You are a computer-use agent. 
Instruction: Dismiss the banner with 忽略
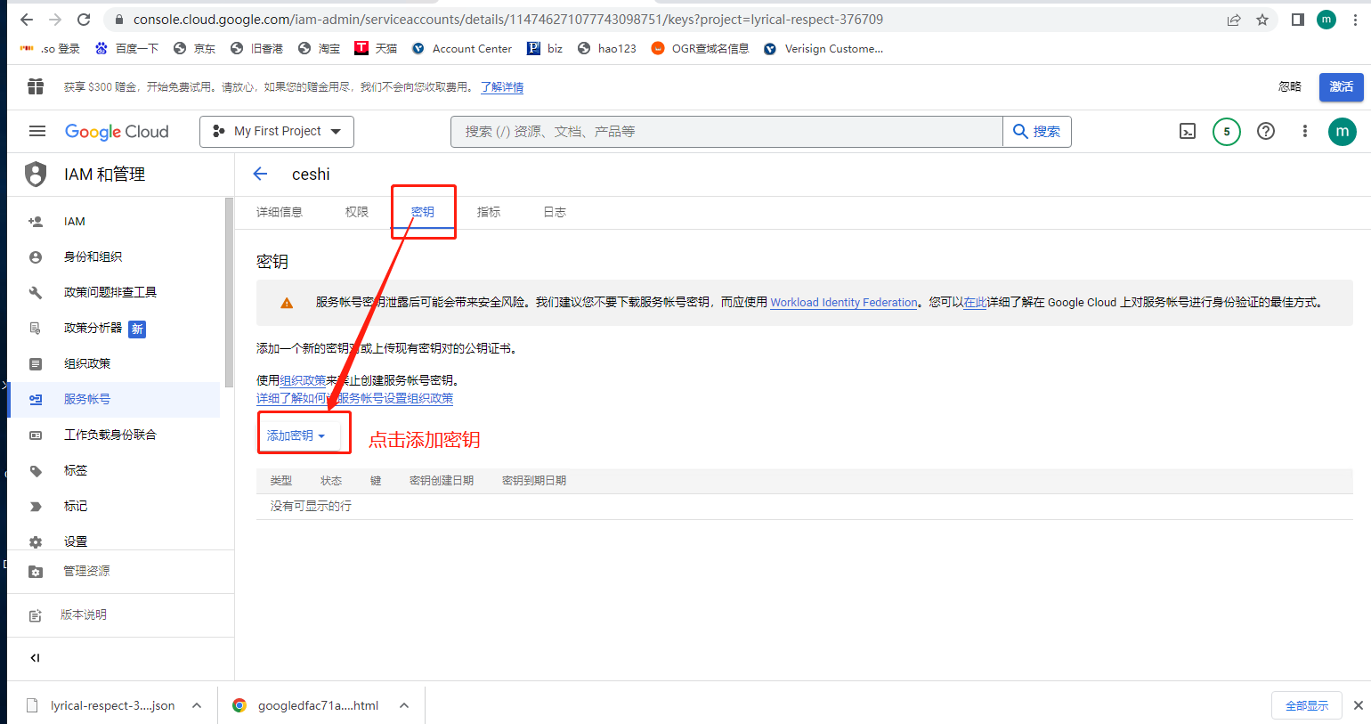point(1290,86)
